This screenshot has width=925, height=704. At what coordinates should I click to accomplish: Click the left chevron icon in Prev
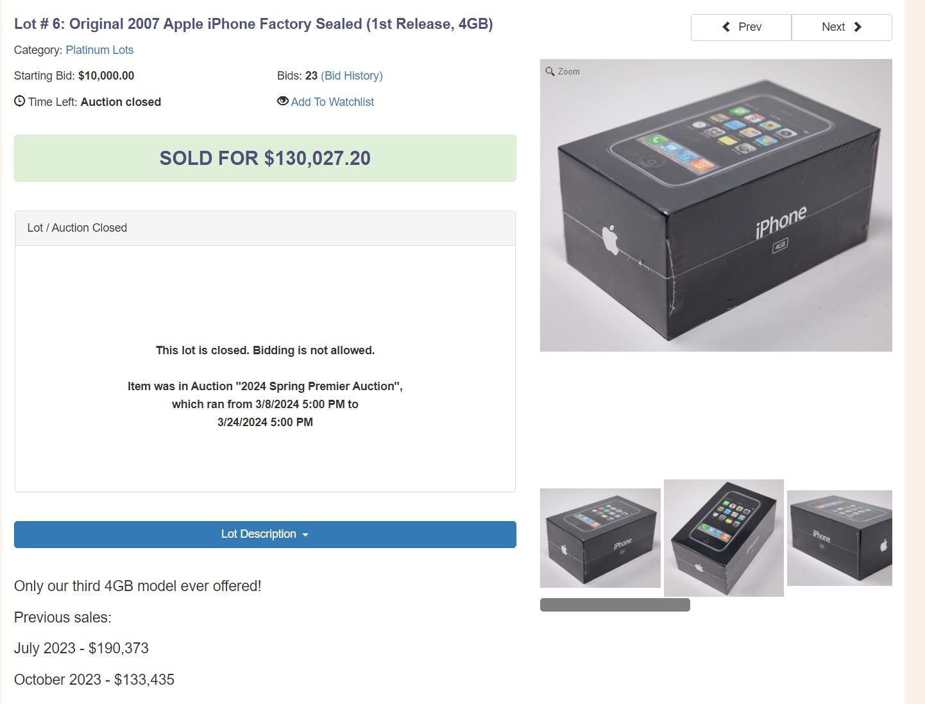[726, 27]
